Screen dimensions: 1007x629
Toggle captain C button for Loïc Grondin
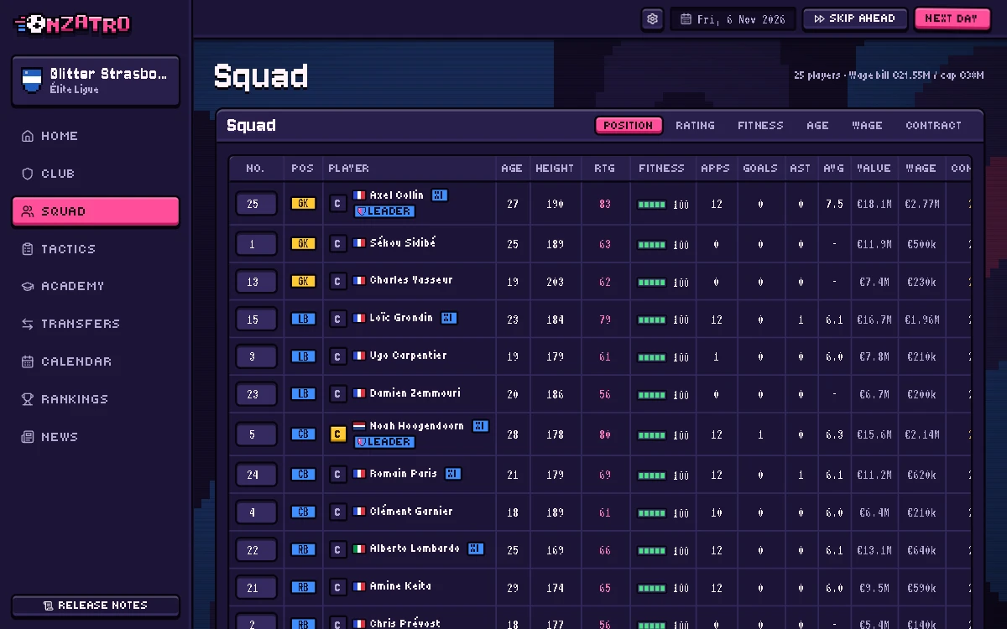337,320
